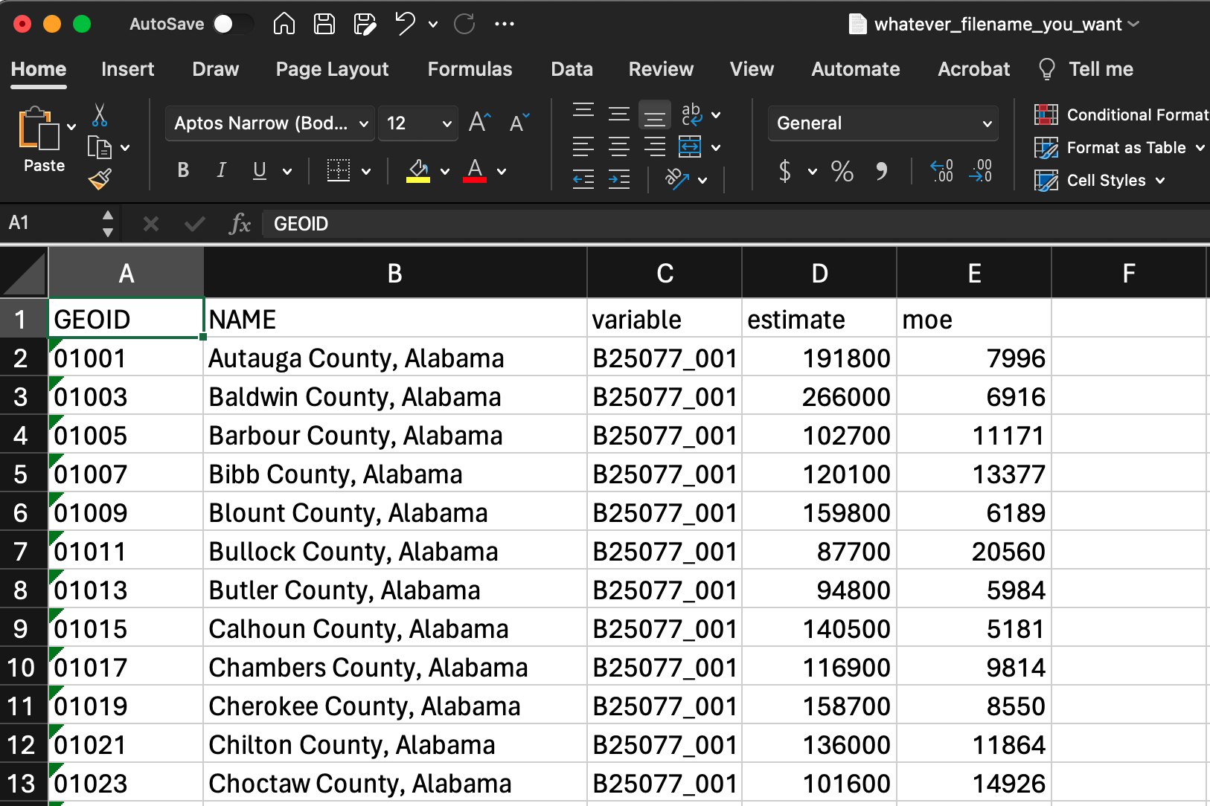Click the Home icon in title bar

(284, 24)
